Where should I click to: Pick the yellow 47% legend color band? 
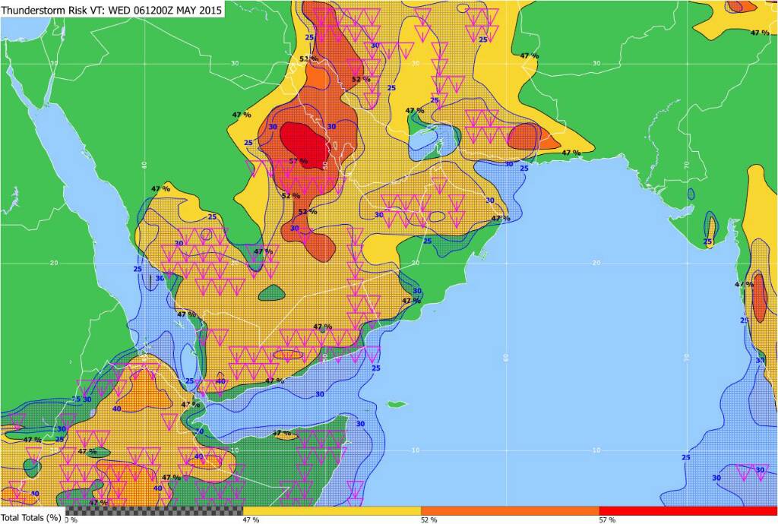tap(331, 510)
